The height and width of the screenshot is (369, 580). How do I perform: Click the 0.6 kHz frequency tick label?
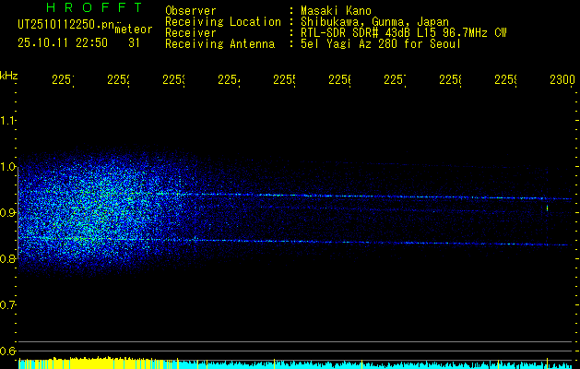(x=7, y=351)
